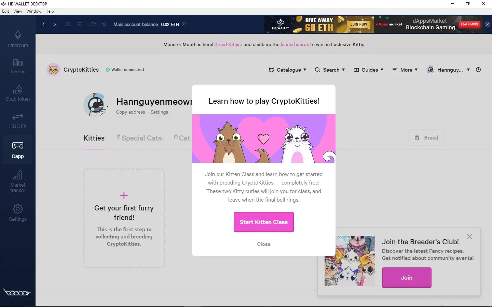Open the Market tracker sidebar panel
This screenshot has width=492, height=307.
pos(17,181)
